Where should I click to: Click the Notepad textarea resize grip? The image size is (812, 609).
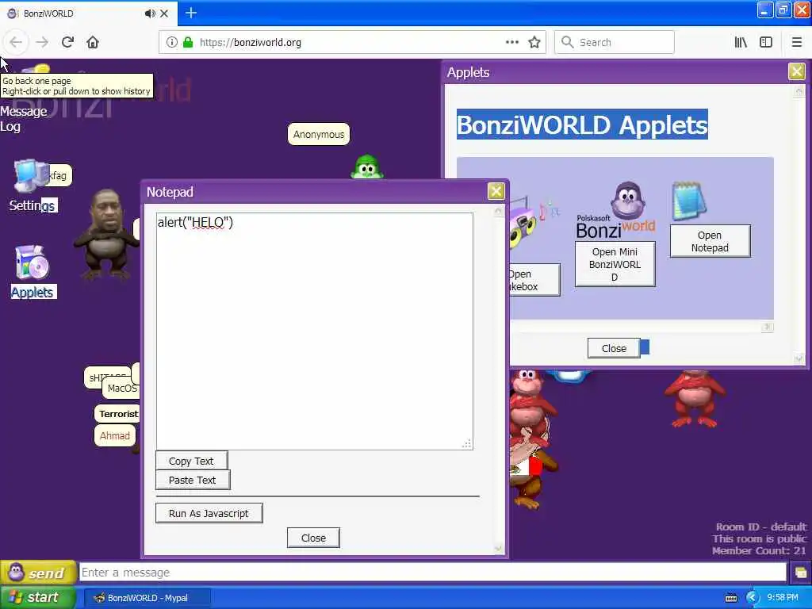[x=466, y=444]
